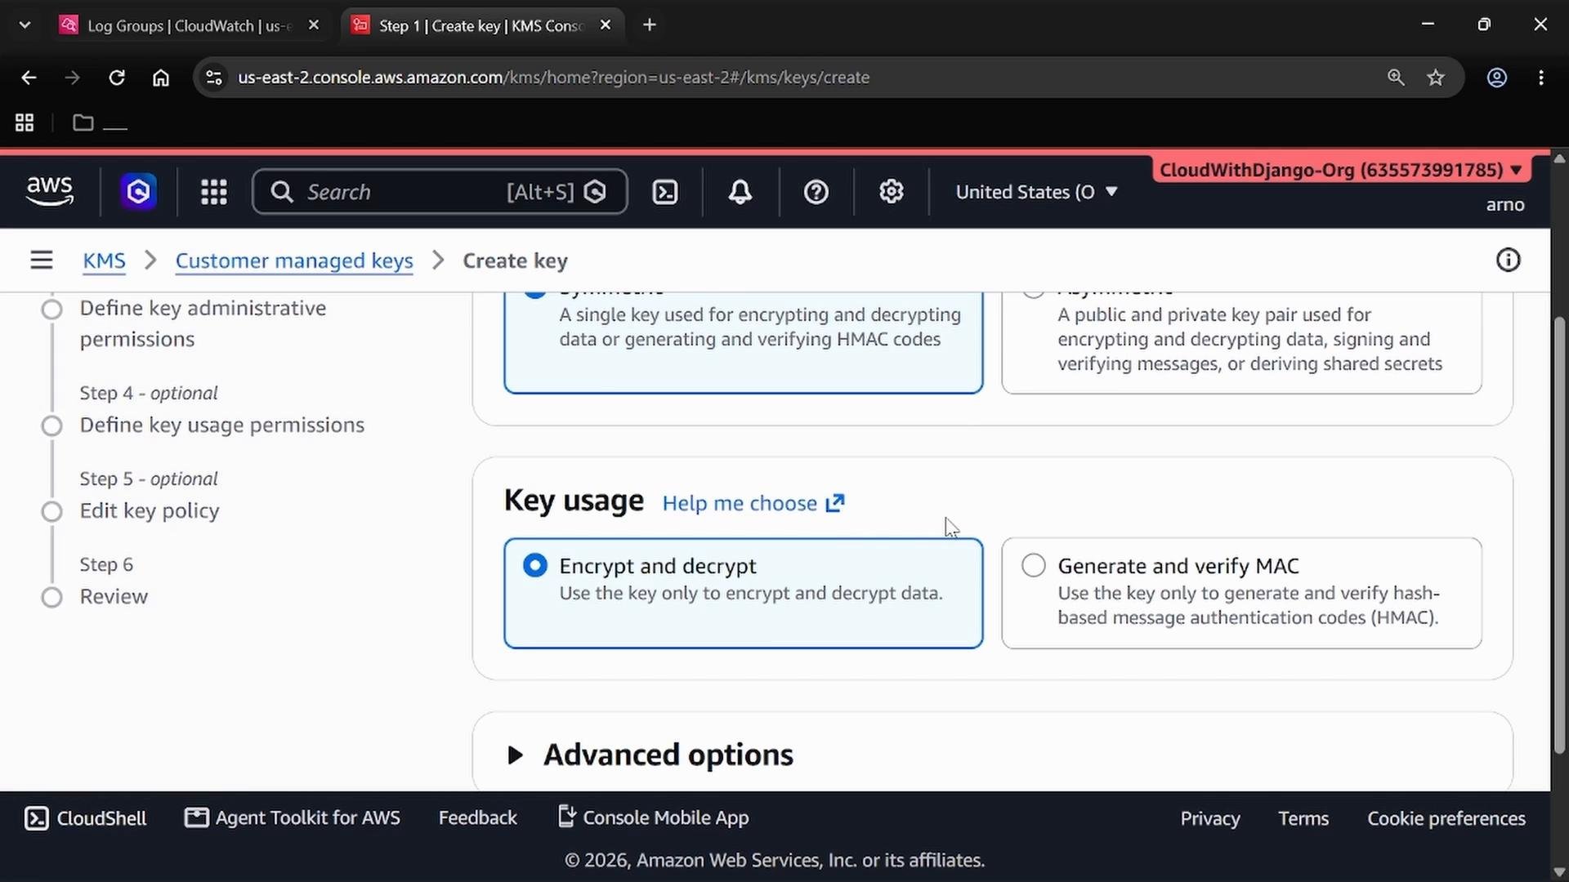Open the Amazon Q assistant icon
Viewport: 1569px width, 882px height.
(138, 192)
